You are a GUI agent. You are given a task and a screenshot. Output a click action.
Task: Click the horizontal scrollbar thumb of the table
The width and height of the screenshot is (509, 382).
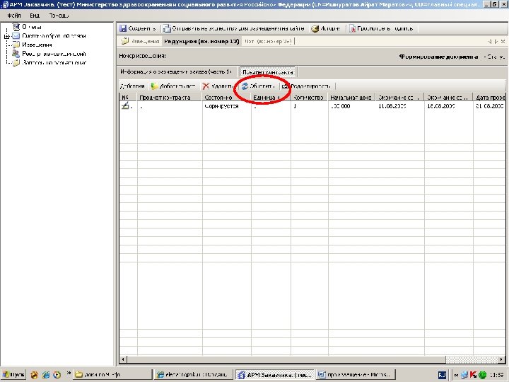click(x=286, y=359)
